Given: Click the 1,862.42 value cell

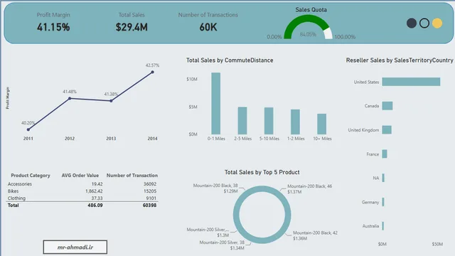Looking at the screenshot, I should (x=94, y=191).
